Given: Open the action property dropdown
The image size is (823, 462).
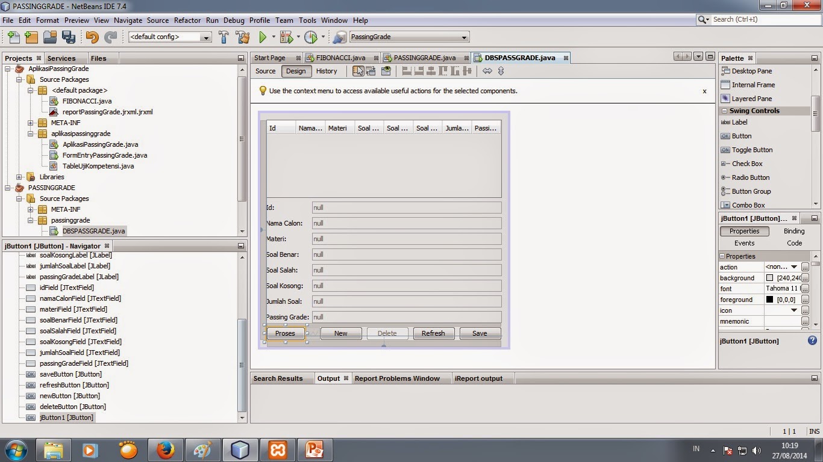Looking at the screenshot, I should [794, 267].
